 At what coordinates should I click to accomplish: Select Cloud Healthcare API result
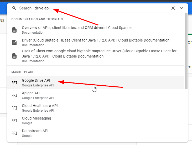(95, 108)
